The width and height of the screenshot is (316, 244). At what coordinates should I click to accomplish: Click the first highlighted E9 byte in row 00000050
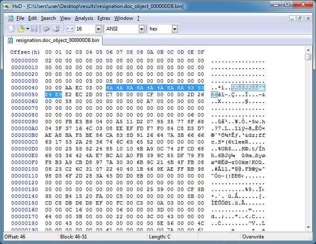point(48,94)
